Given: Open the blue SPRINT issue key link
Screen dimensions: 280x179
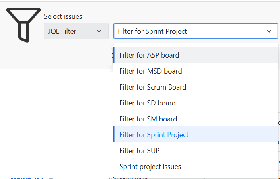Looking at the screenshot, I should click(x=27, y=178).
